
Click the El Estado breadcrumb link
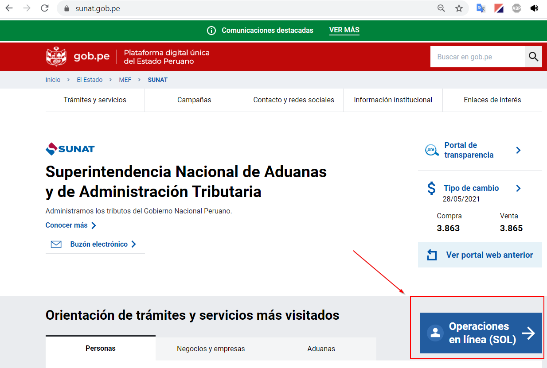pos(90,80)
